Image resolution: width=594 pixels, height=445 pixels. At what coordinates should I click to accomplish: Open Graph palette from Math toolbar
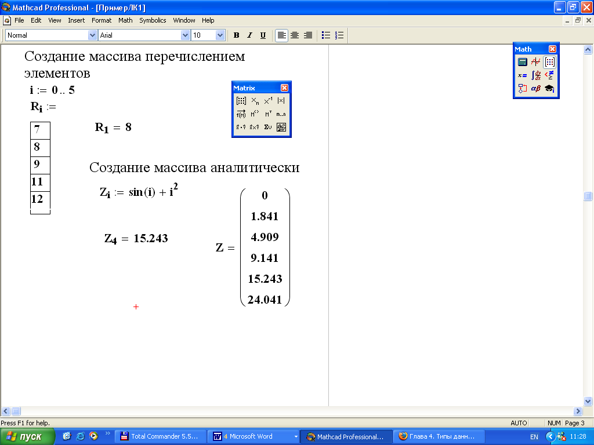coord(536,62)
